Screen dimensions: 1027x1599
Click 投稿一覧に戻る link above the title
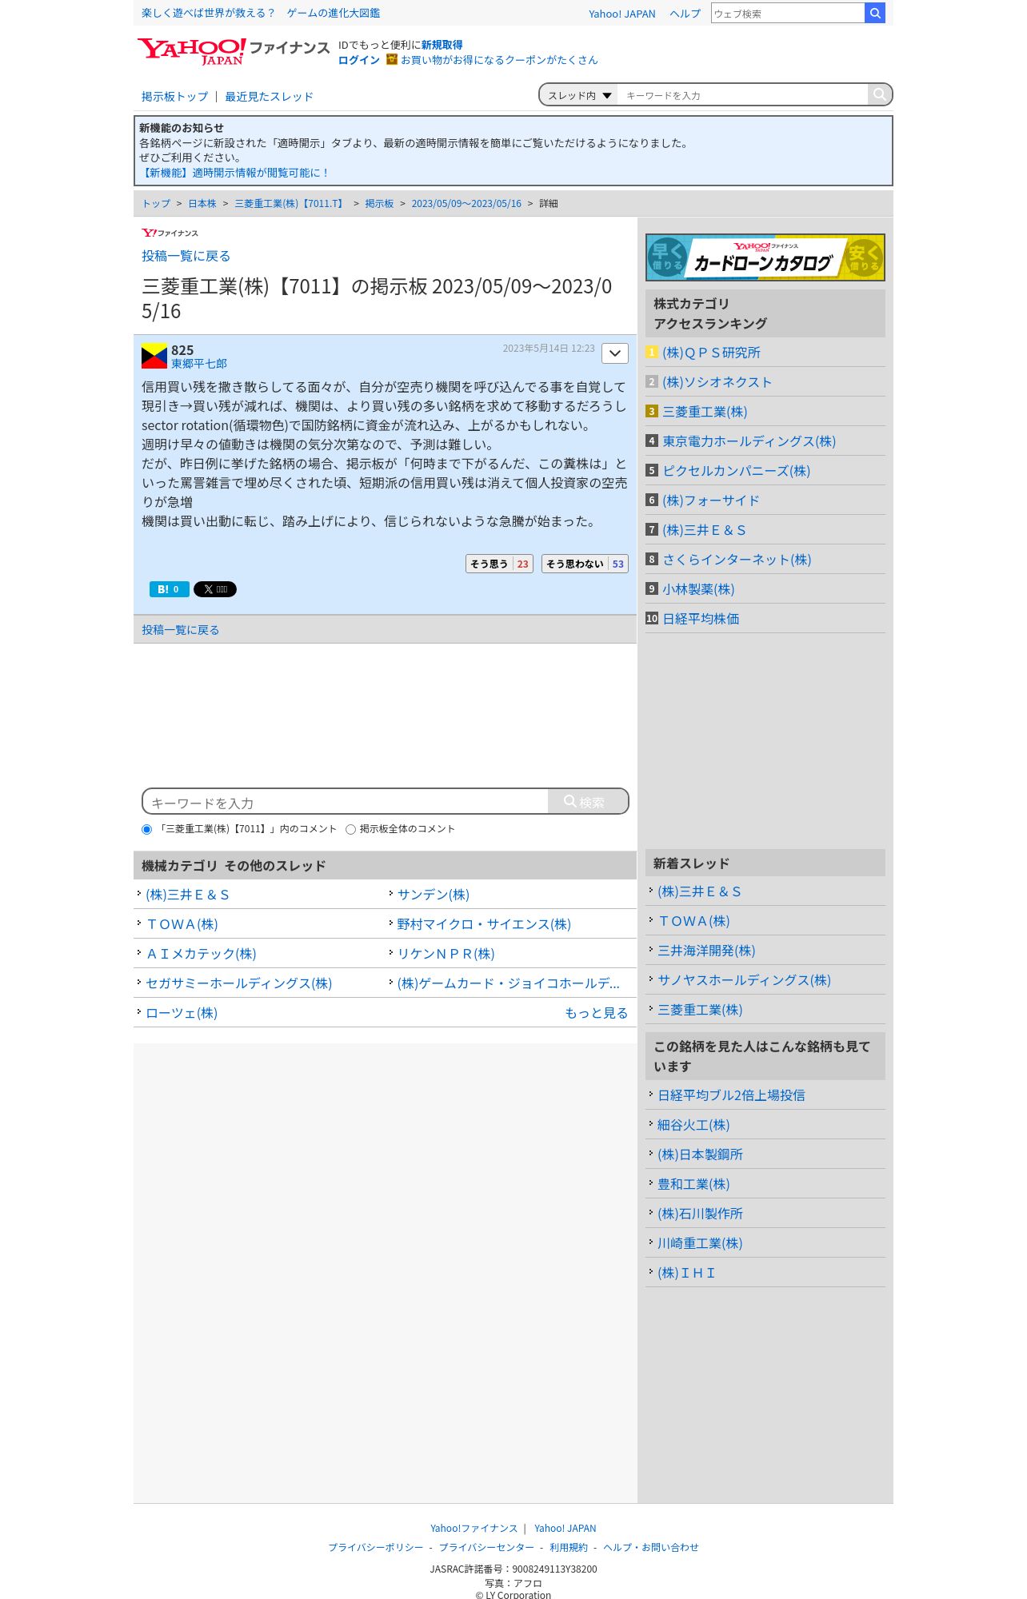(186, 256)
